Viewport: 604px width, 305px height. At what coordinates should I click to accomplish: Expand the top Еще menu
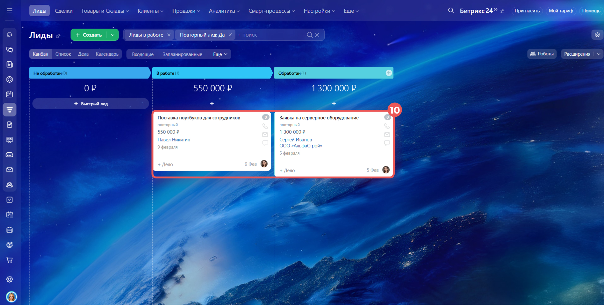pos(351,11)
